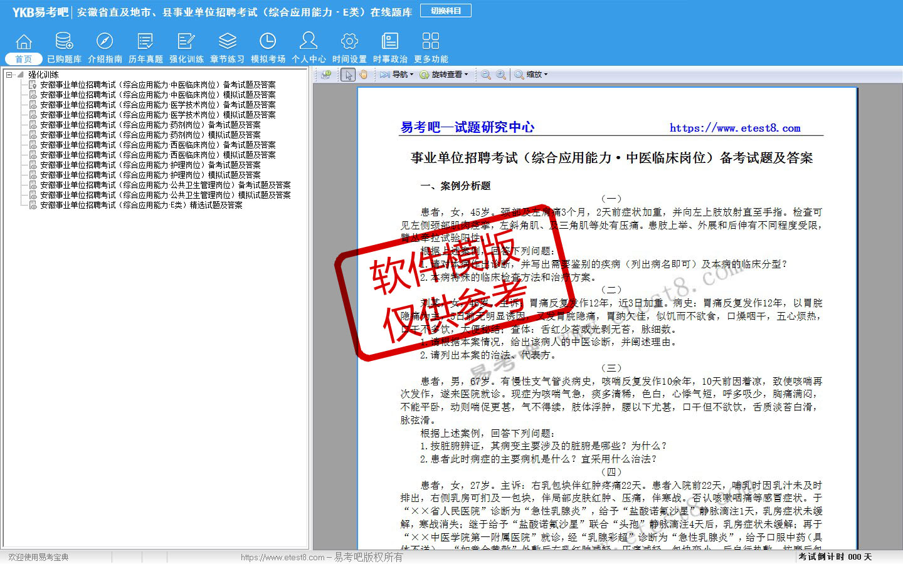Open 个人中心 user profile
The image size is (903, 564).
tap(309, 42)
